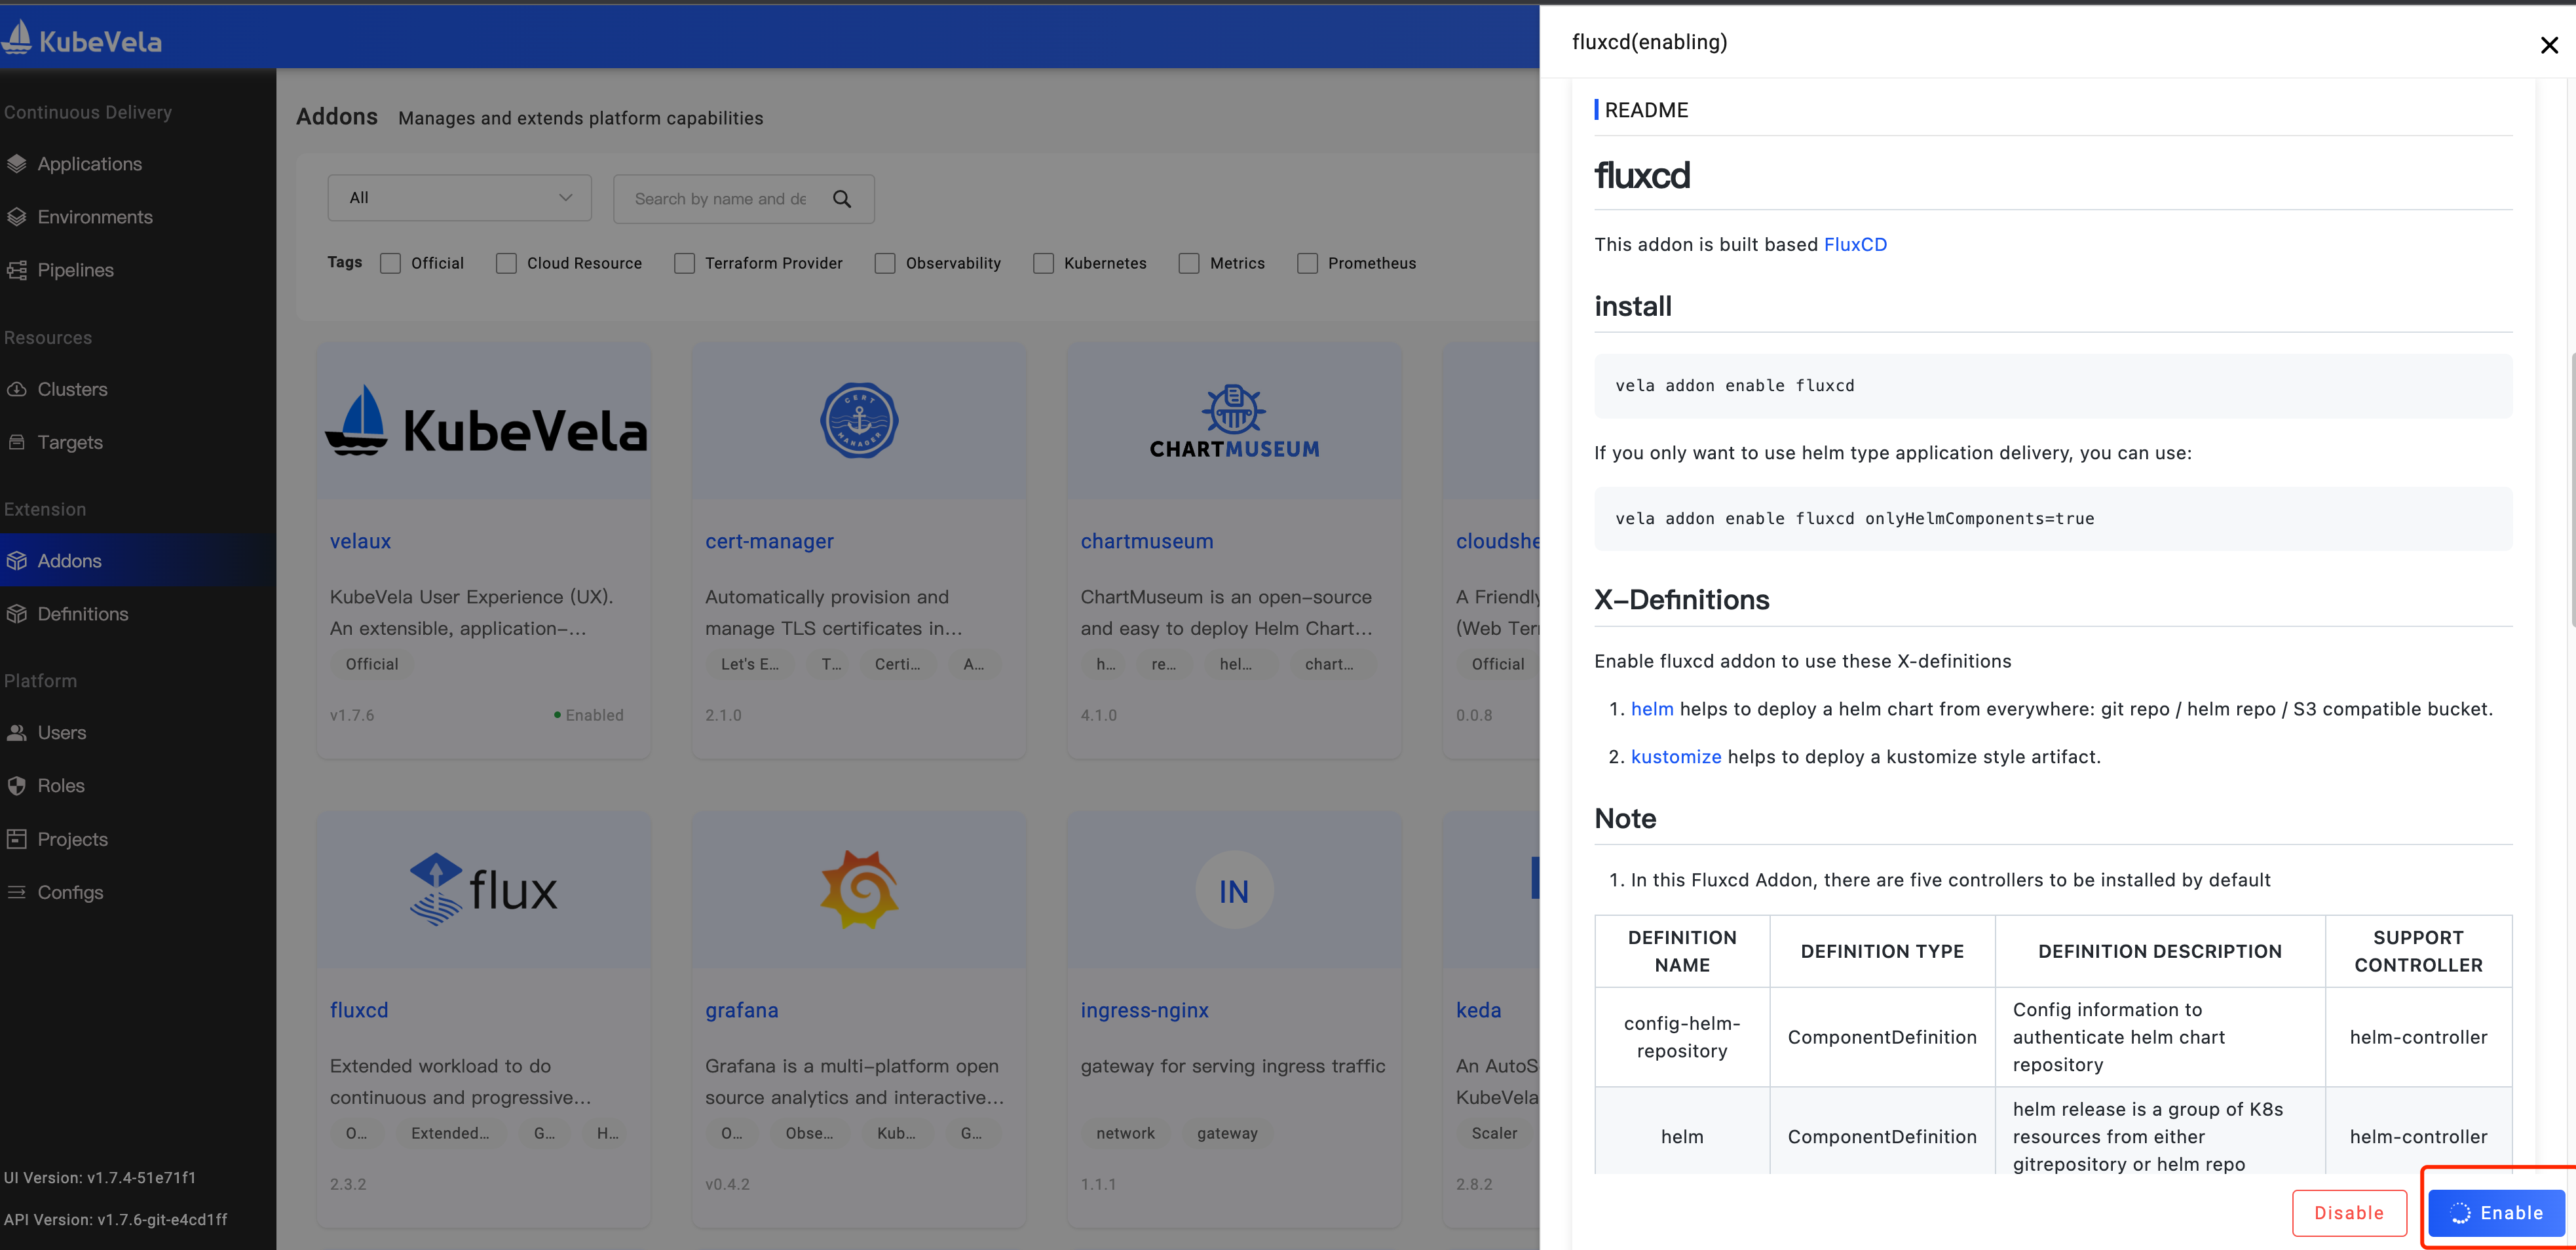Viewport: 2576px width, 1250px height.
Task: Click the Clusters cloud icon
Action: [17, 389]
